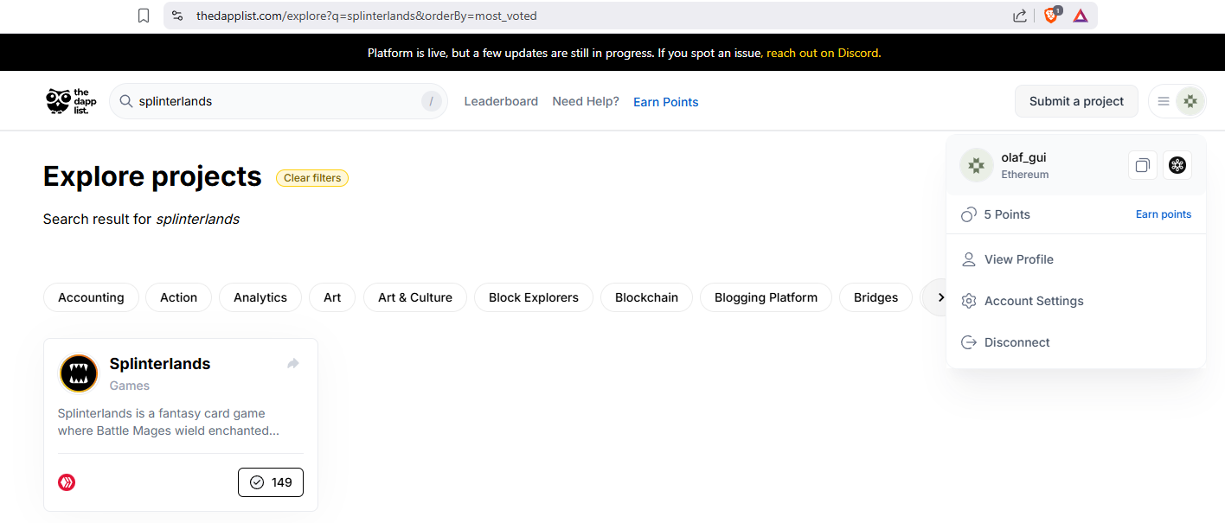The image size is (1225, 523).
Task: Clear filters on Explore projects
Action: (312, 178)
